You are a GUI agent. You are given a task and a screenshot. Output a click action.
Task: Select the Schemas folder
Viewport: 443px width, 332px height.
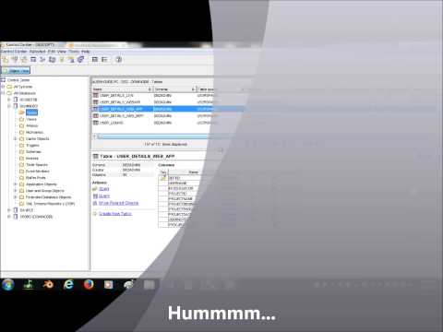click(x=33, y=151)
